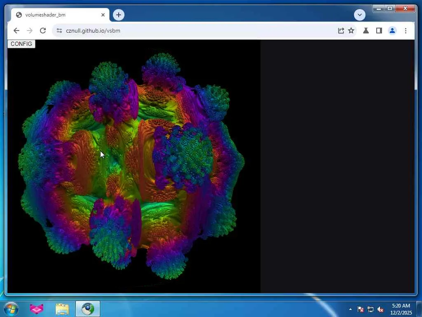This screenshot has width=422, height=317.
Task: Open a new tab
Action: point(119,15)
